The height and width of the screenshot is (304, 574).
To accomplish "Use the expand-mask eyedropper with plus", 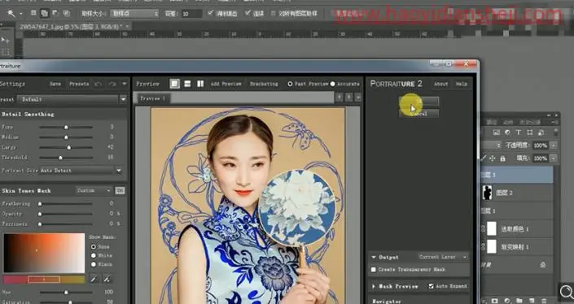I will pos(107,280).
